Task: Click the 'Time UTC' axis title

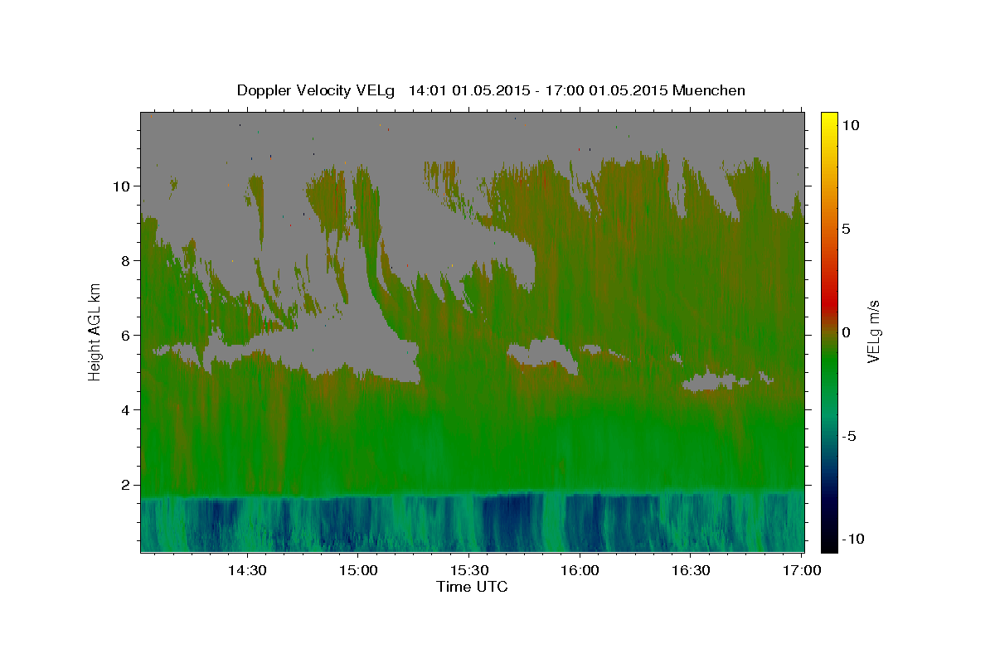Action: [x=472, y=587]
